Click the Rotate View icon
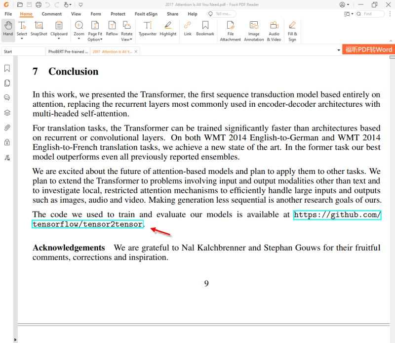 pos(126,26)
